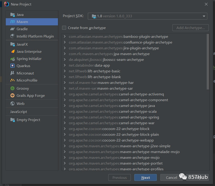Close the New Project dialog
This screenshot has width=215, height=186.
click(x=206, y=4)
